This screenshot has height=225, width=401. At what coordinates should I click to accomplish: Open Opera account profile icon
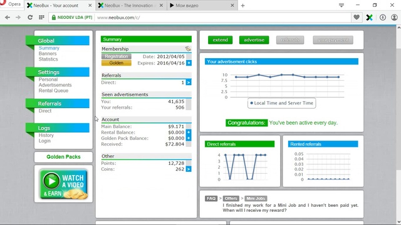(x=394, y=17)
